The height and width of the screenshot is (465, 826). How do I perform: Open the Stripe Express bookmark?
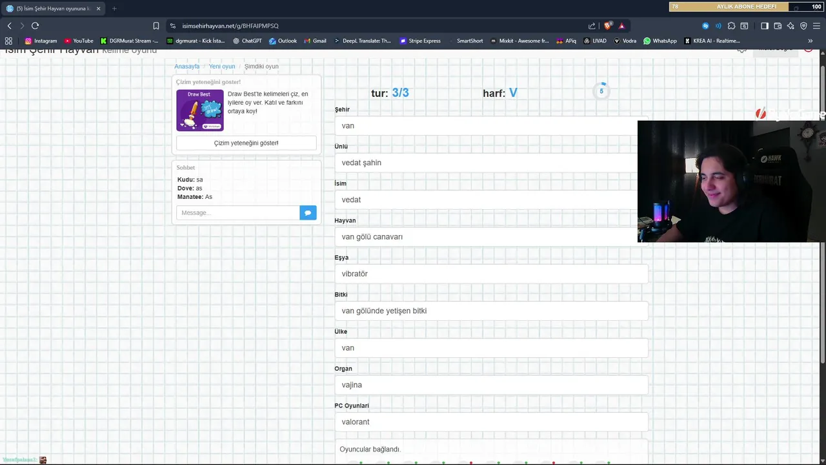point(420,41)
